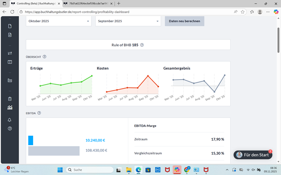Close the Controlling (Beta) tab
The image size is (281, 175).
tap(59, 4)
